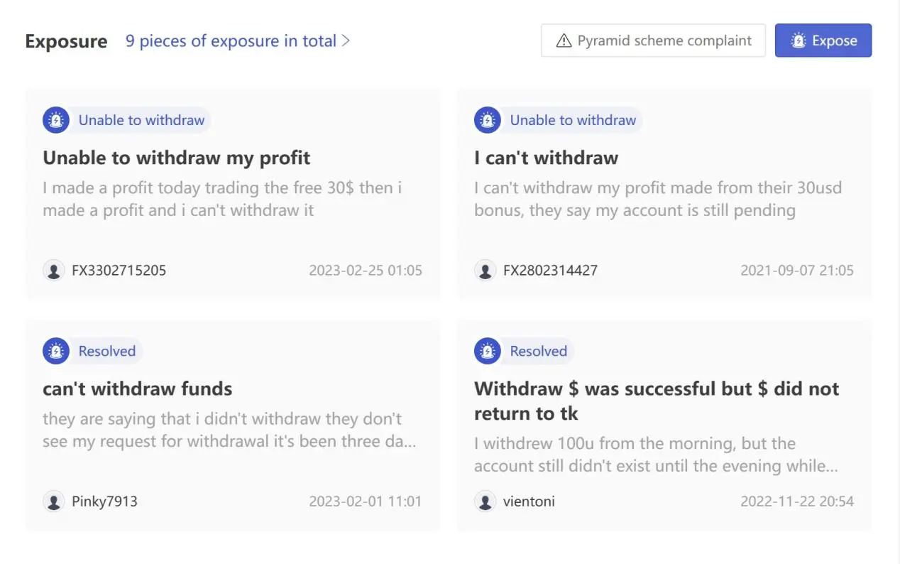Open the can't withdraw funds post

(x=138, y=389)
